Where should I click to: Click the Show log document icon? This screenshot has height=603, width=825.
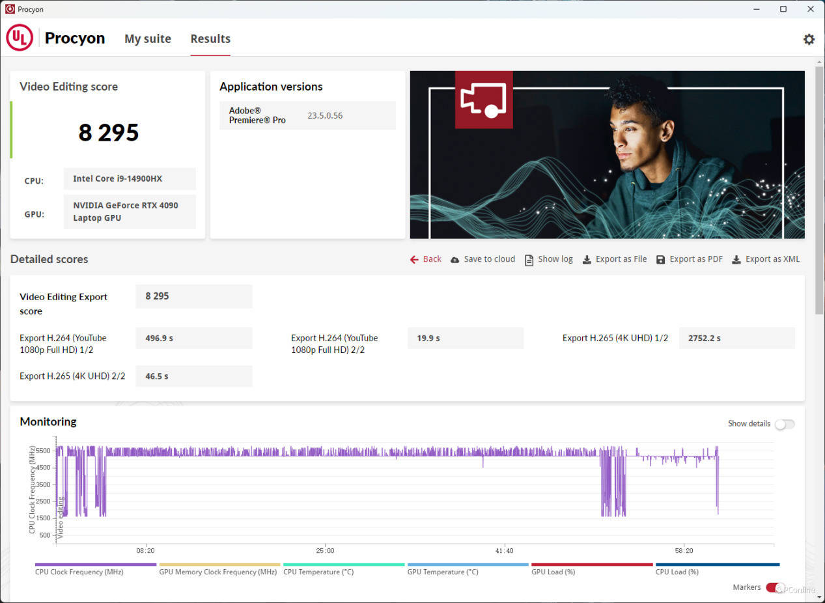coord(529,260)
